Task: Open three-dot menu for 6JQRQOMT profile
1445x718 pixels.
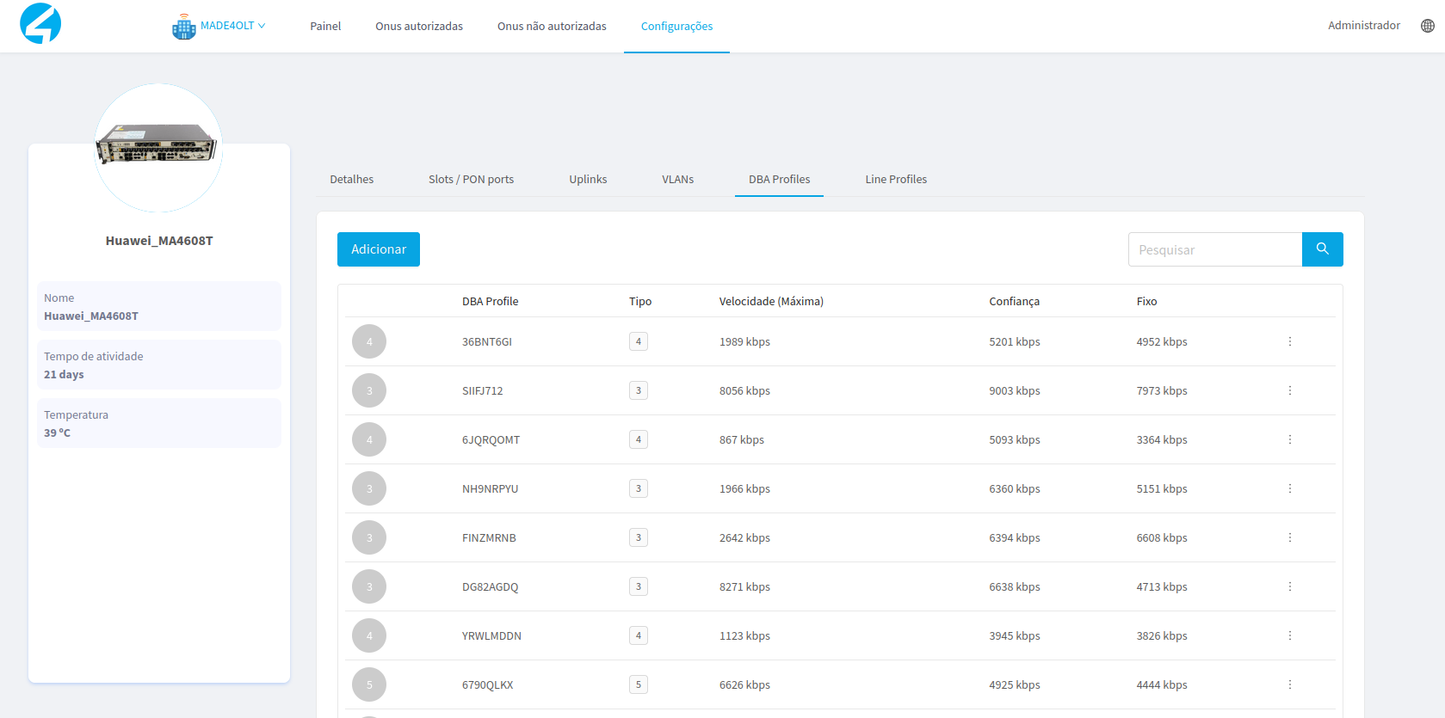Action: (x=1289, y=439)
